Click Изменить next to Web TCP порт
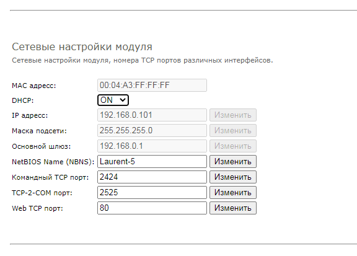The image size is (357, 256). 233,208
